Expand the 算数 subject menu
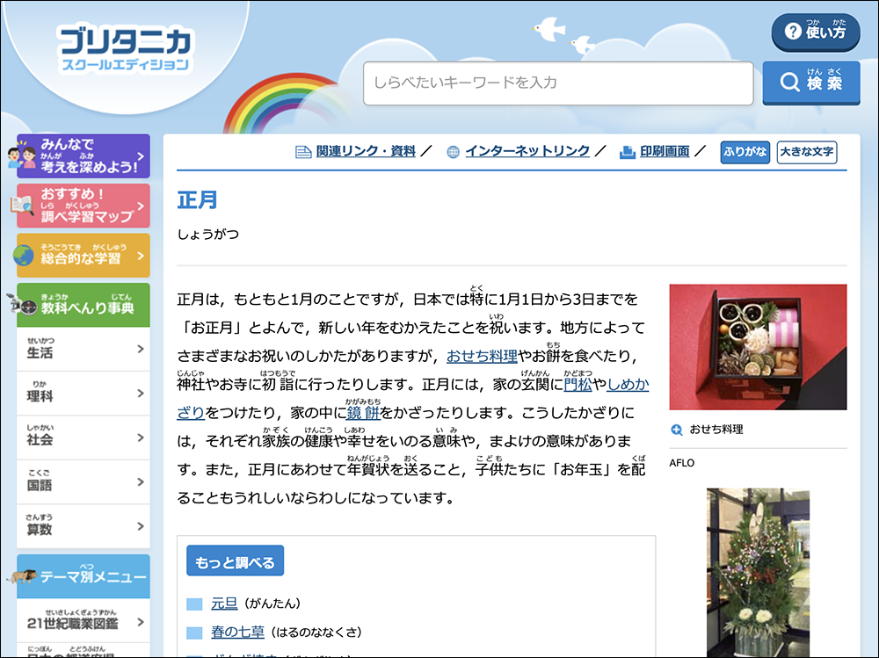Viewport: 879px width, 658px height. [84, 526]
